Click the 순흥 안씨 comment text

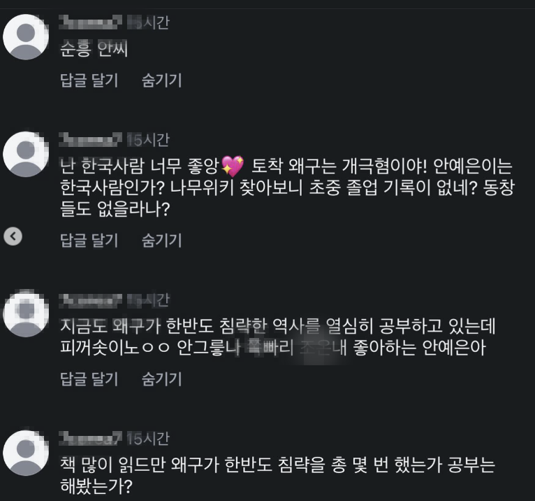pos(94,48)
